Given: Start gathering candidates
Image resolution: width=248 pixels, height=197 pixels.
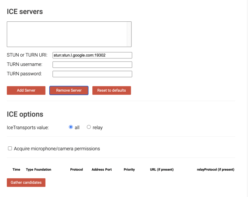Looking at the screenshot, I should (26, 182).
